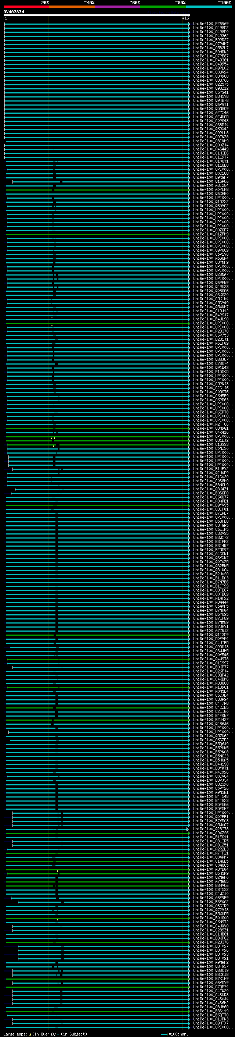Click the green alignment bar for UniRef100_B9YVS5

[x=98, y=505]
